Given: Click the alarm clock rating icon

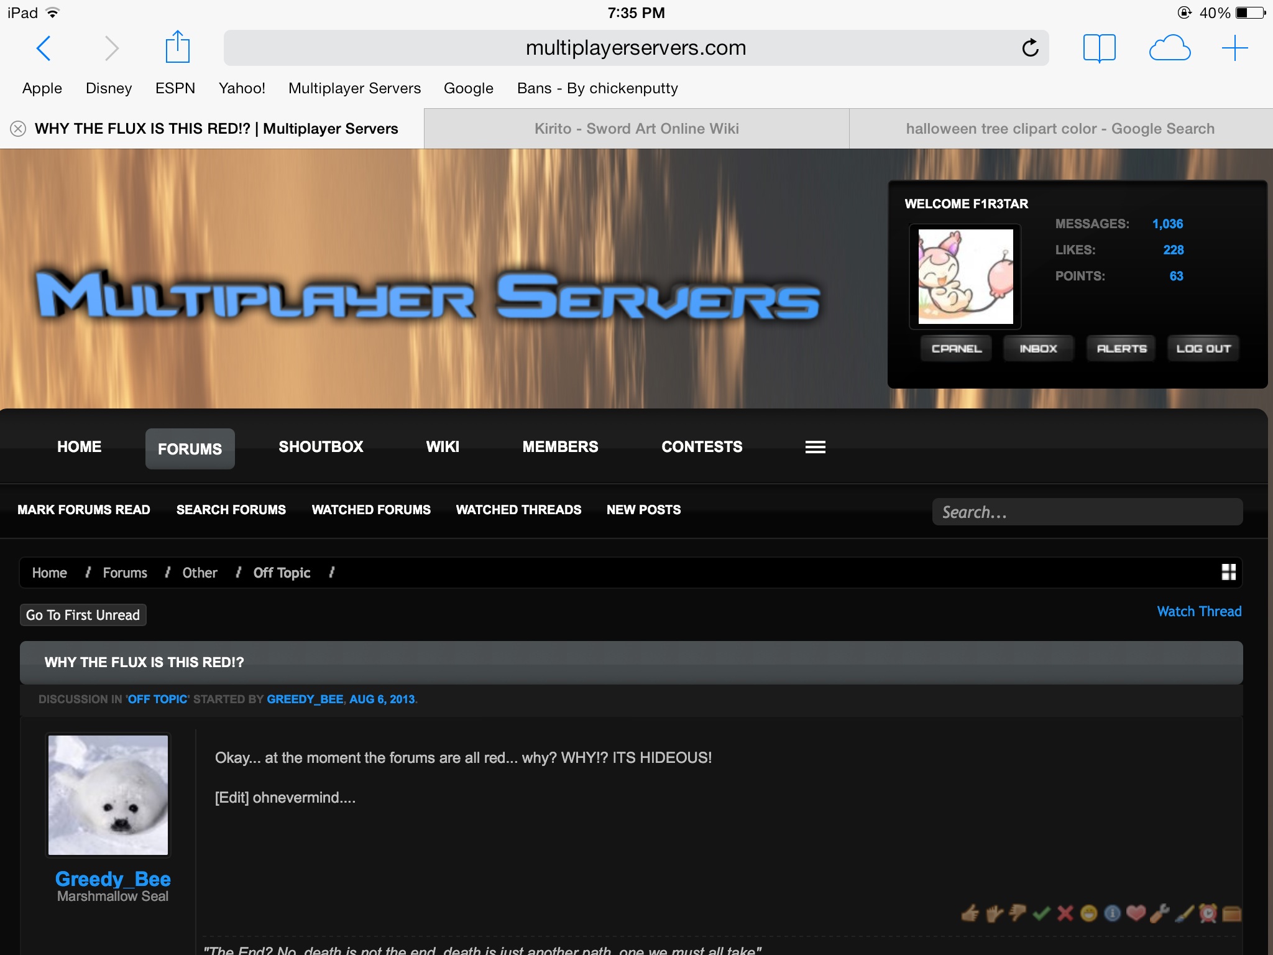Looking at the screenshot, I should coord(1208,913).
